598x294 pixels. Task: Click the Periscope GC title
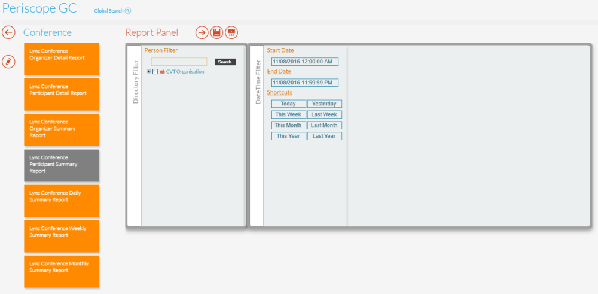tap(39, 8)
